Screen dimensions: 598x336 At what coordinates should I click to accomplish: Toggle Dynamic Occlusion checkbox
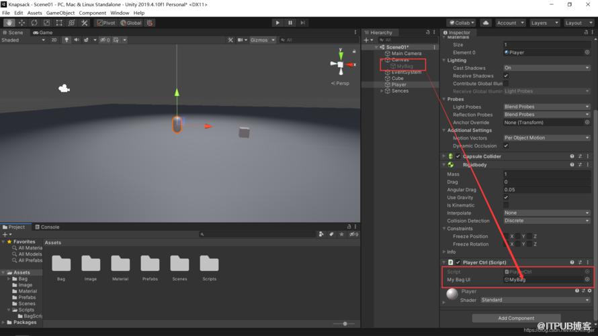click(x=506, y=146)
